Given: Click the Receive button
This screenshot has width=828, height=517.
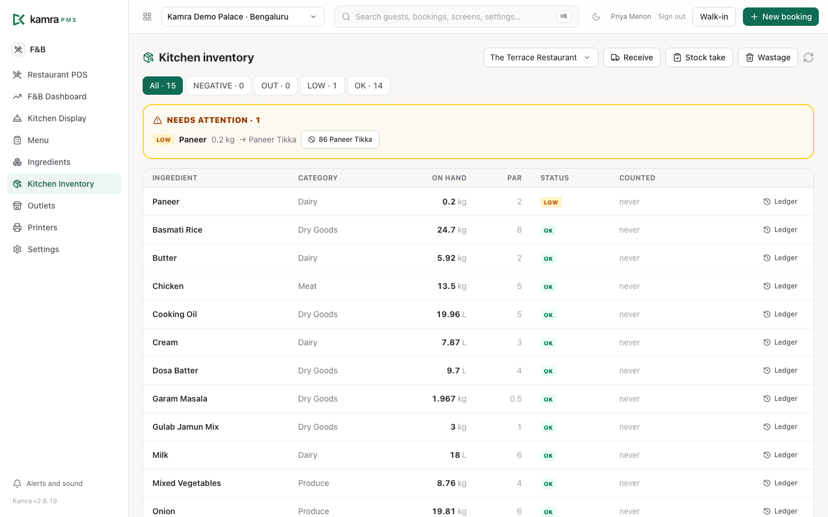Looking at the screenshot, I should tap(631, 57).
